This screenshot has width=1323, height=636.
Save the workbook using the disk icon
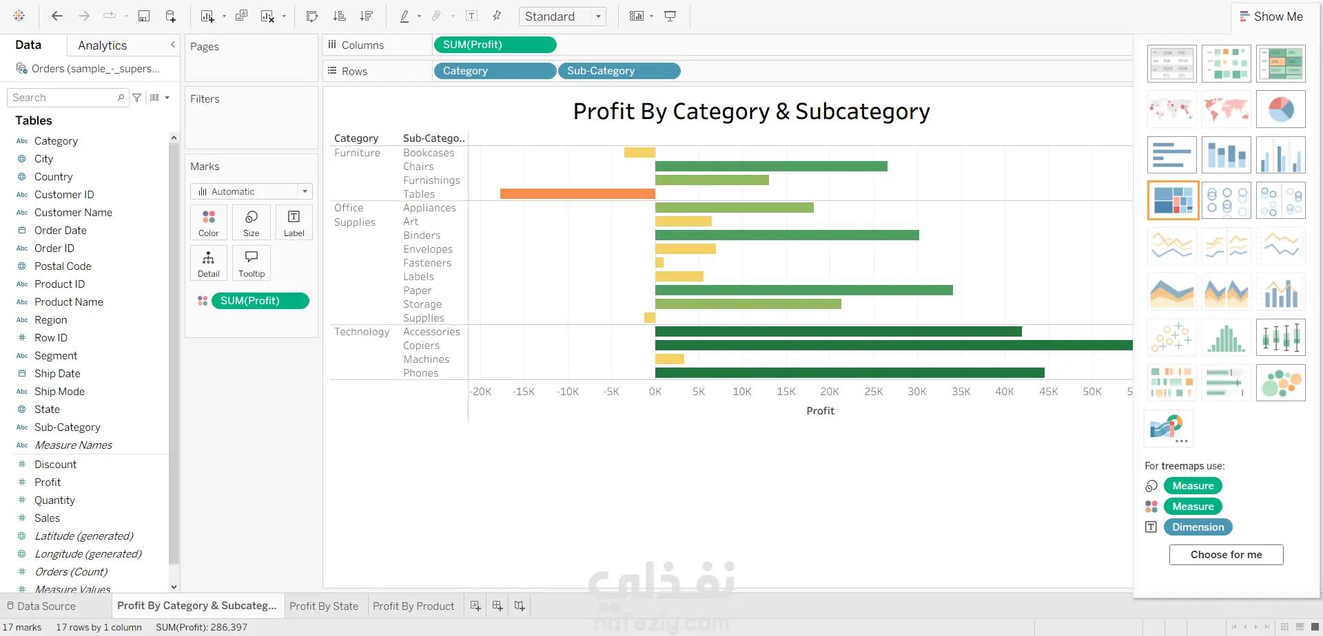point(144,16)
